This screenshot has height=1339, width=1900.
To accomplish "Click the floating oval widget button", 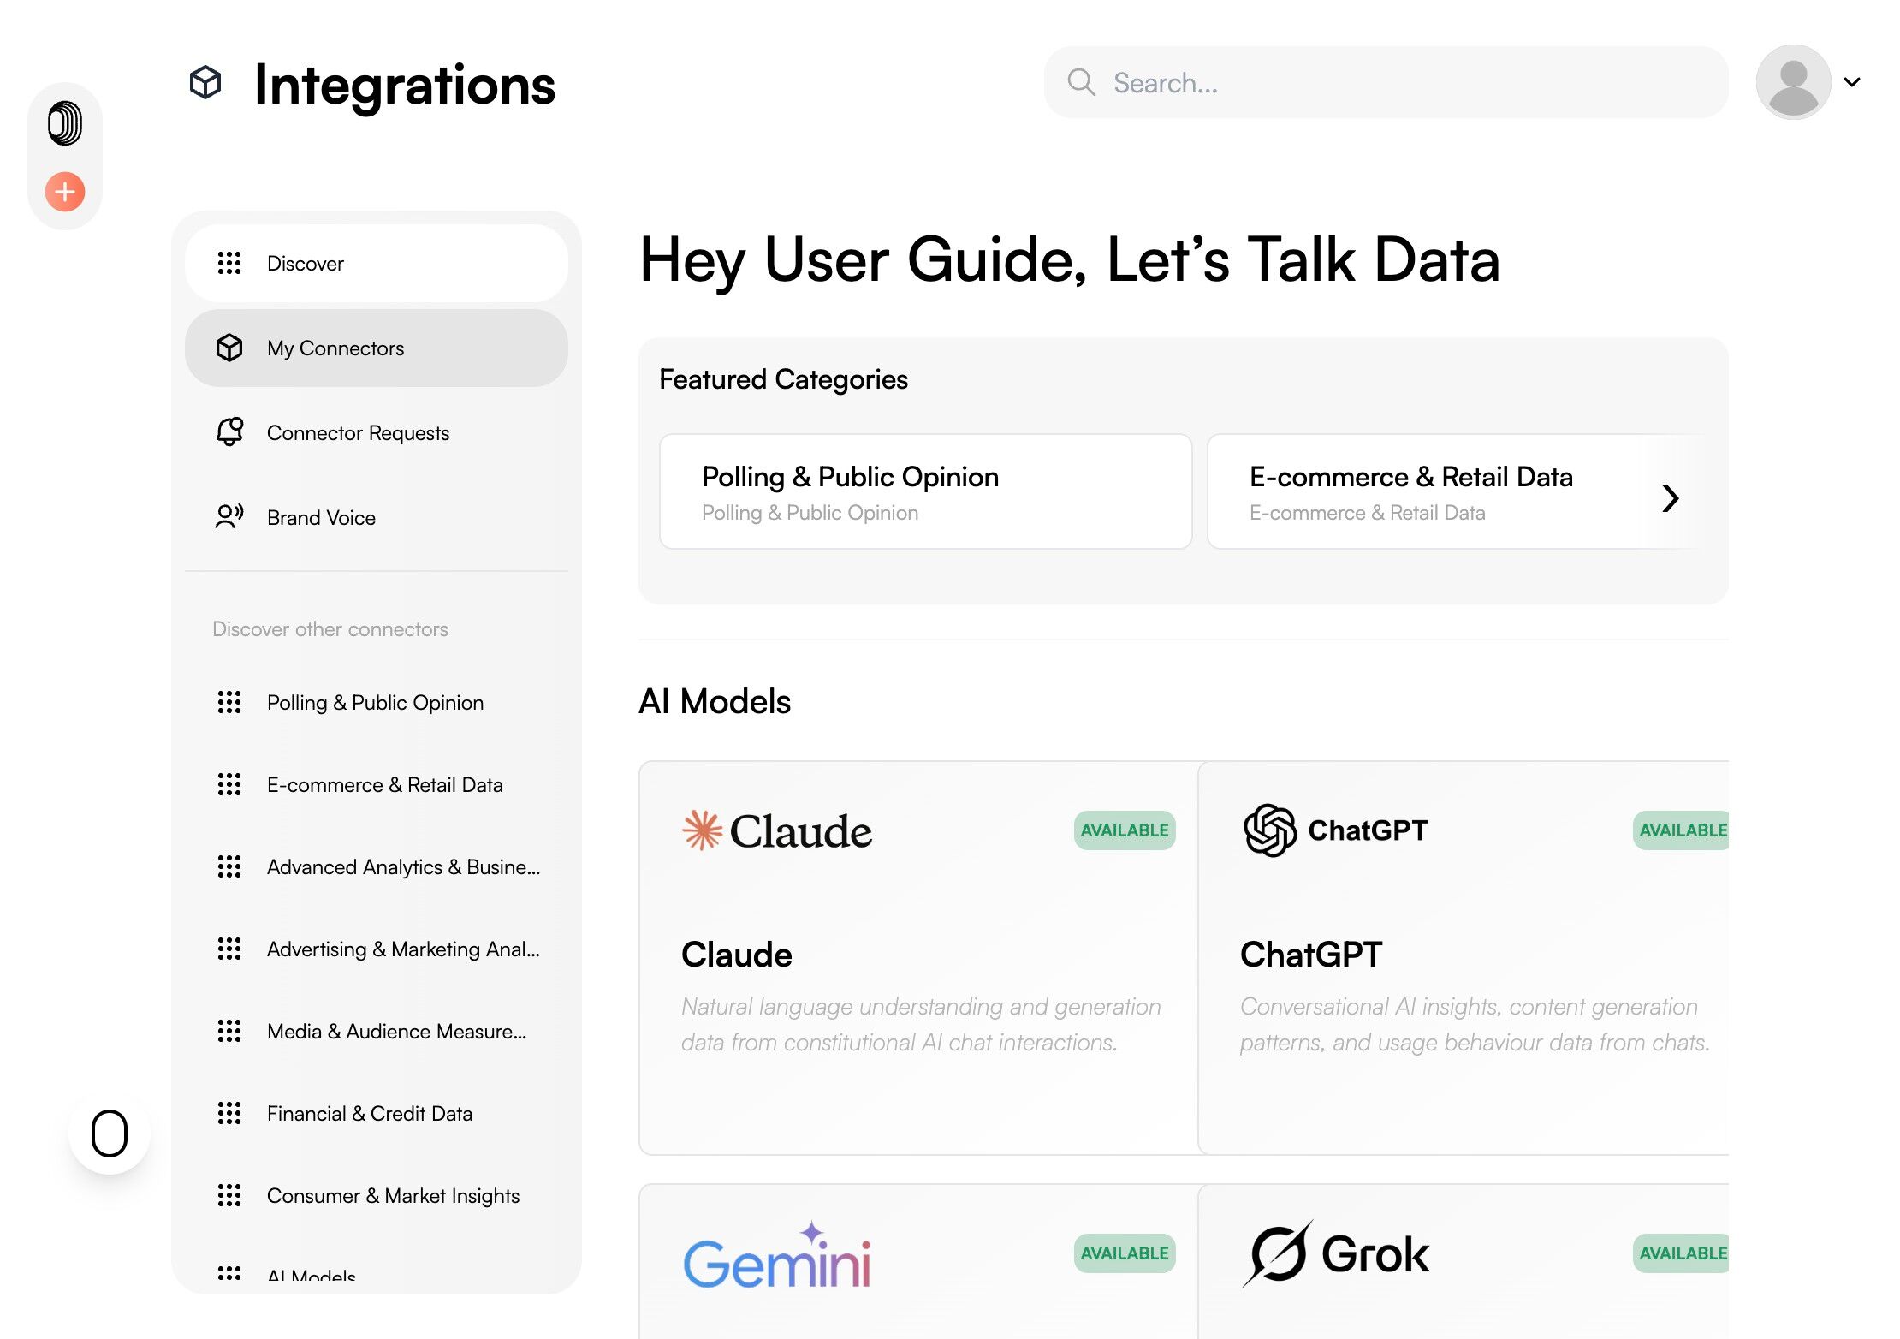I will pyautogui.click(x=110, y=1134).
